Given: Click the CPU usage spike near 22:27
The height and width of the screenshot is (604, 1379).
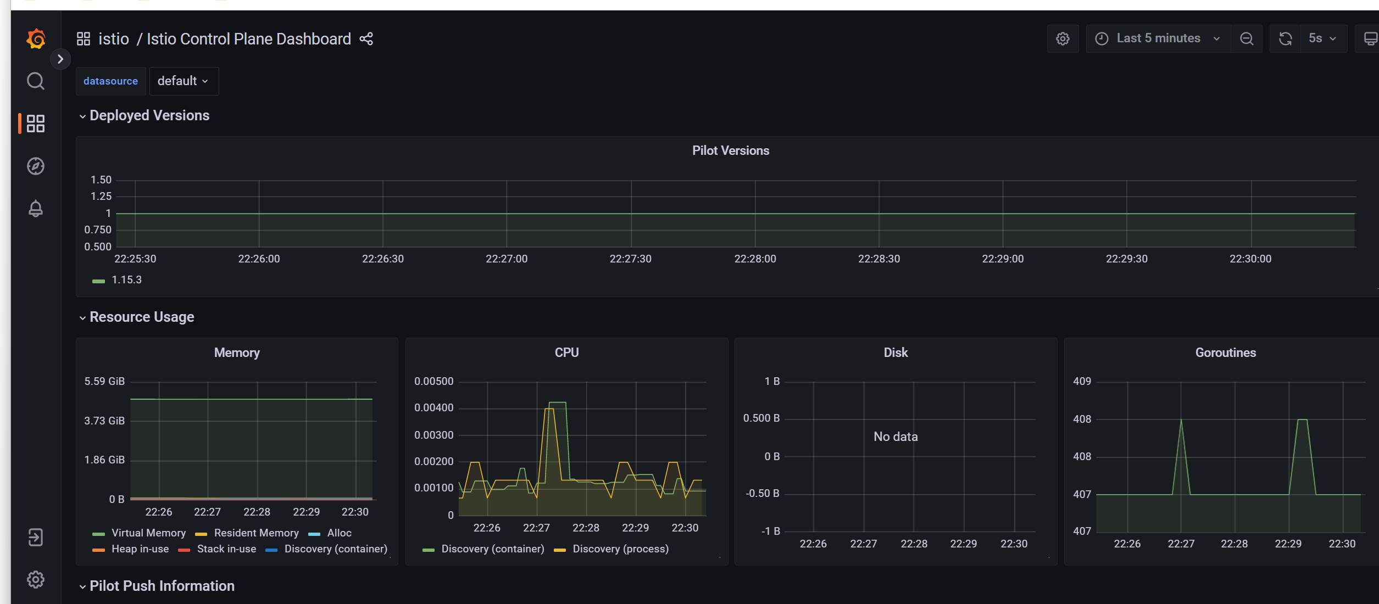Looking at the screenshot, I should coord(558,403).
